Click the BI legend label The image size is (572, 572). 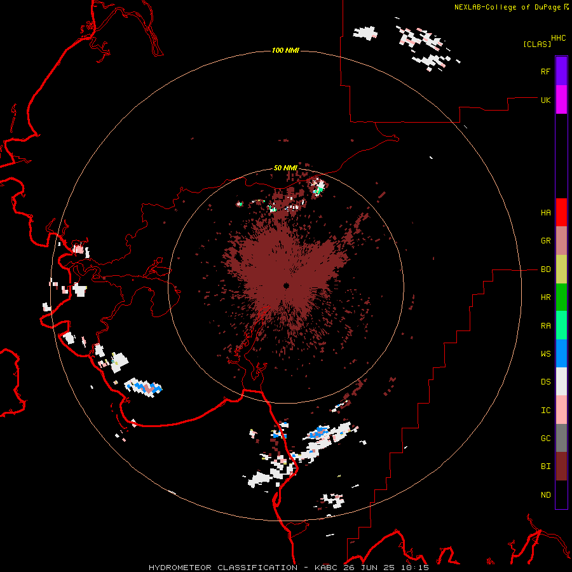click(546, 466)
